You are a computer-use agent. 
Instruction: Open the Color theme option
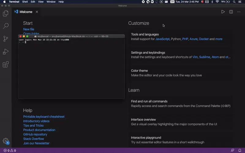tap(181, 73)
